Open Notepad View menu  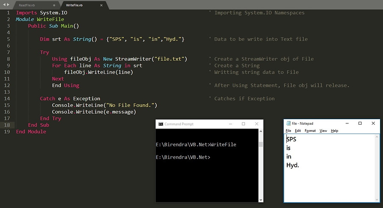point(323,131)
